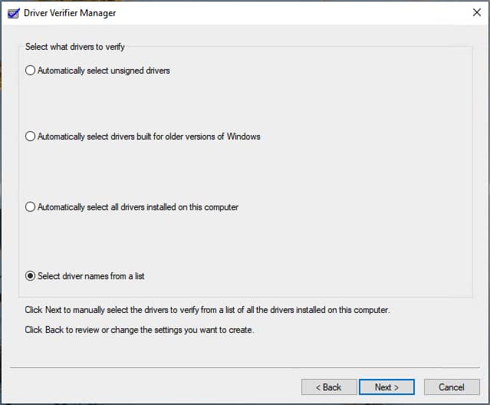The width and height of the screenshot is (490, 405).
Task: Close the Driver Verifier Manager window
Action: (x=476, y=12)
